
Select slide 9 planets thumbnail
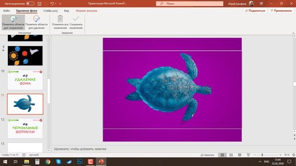click(x=25, y=56)
